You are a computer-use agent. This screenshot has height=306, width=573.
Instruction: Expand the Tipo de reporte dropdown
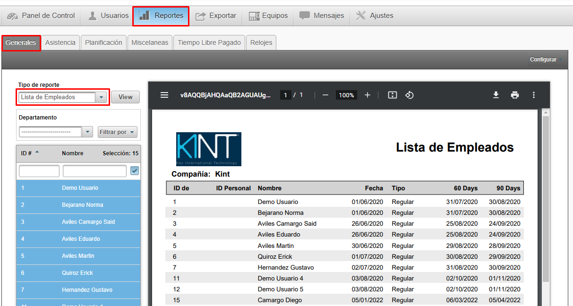[101, 97]
